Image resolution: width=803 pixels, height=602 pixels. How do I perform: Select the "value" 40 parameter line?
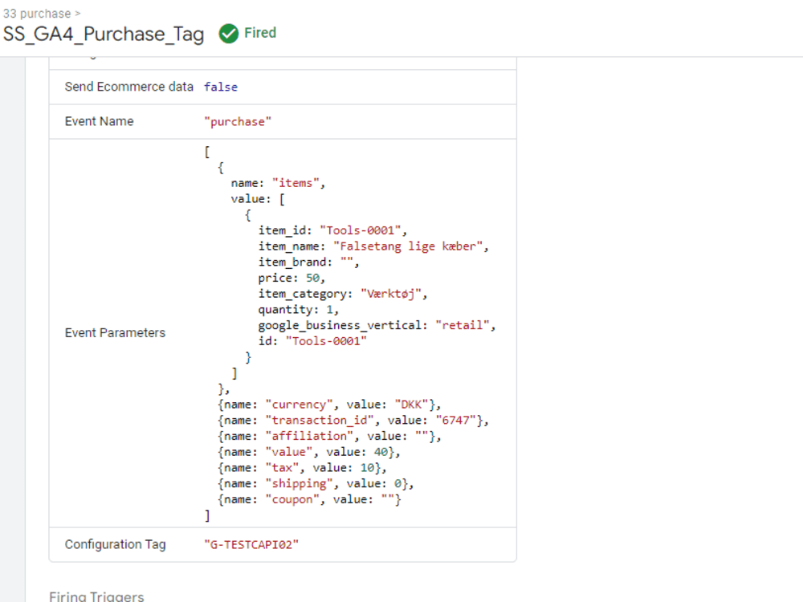[x=309, y=453]
